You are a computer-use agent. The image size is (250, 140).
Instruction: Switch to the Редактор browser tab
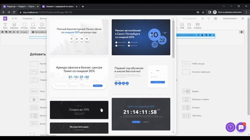coord(21,7)
